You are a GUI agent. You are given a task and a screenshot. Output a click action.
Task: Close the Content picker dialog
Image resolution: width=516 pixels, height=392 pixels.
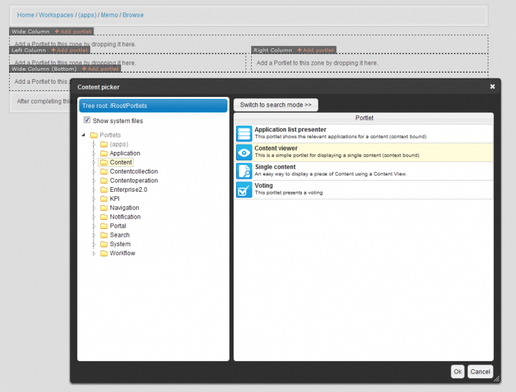click(492, 86)
